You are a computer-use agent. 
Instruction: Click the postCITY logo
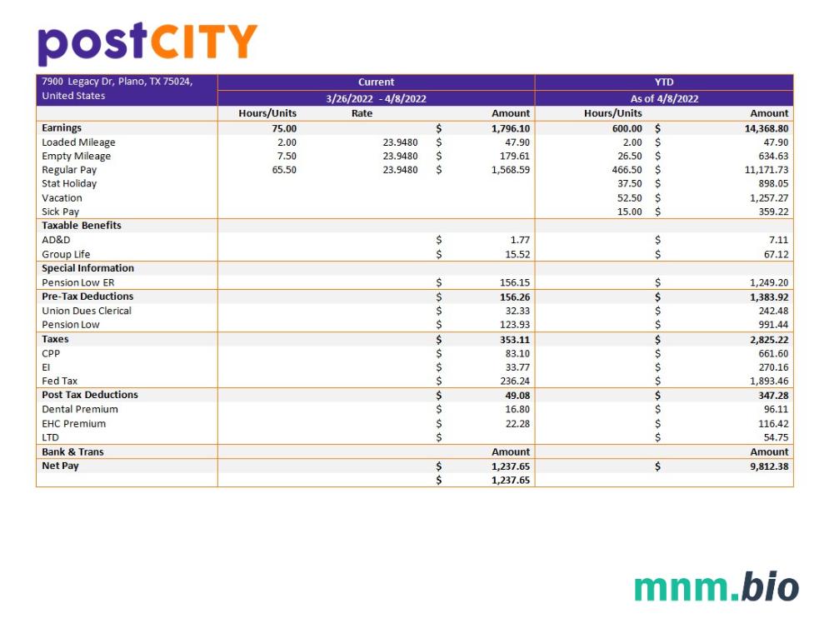pyautogui.click(x=147, y=43)
